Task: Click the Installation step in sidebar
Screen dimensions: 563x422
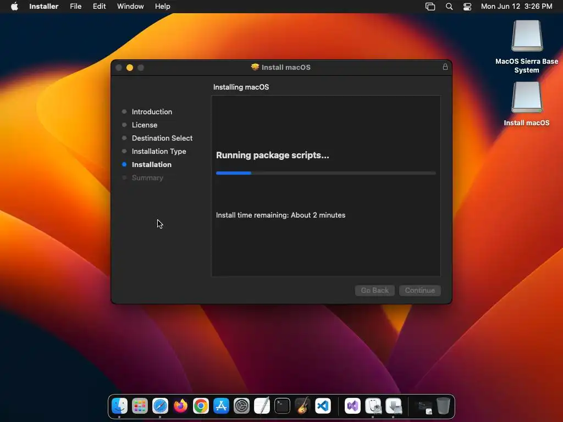Action: coord(152,164)
